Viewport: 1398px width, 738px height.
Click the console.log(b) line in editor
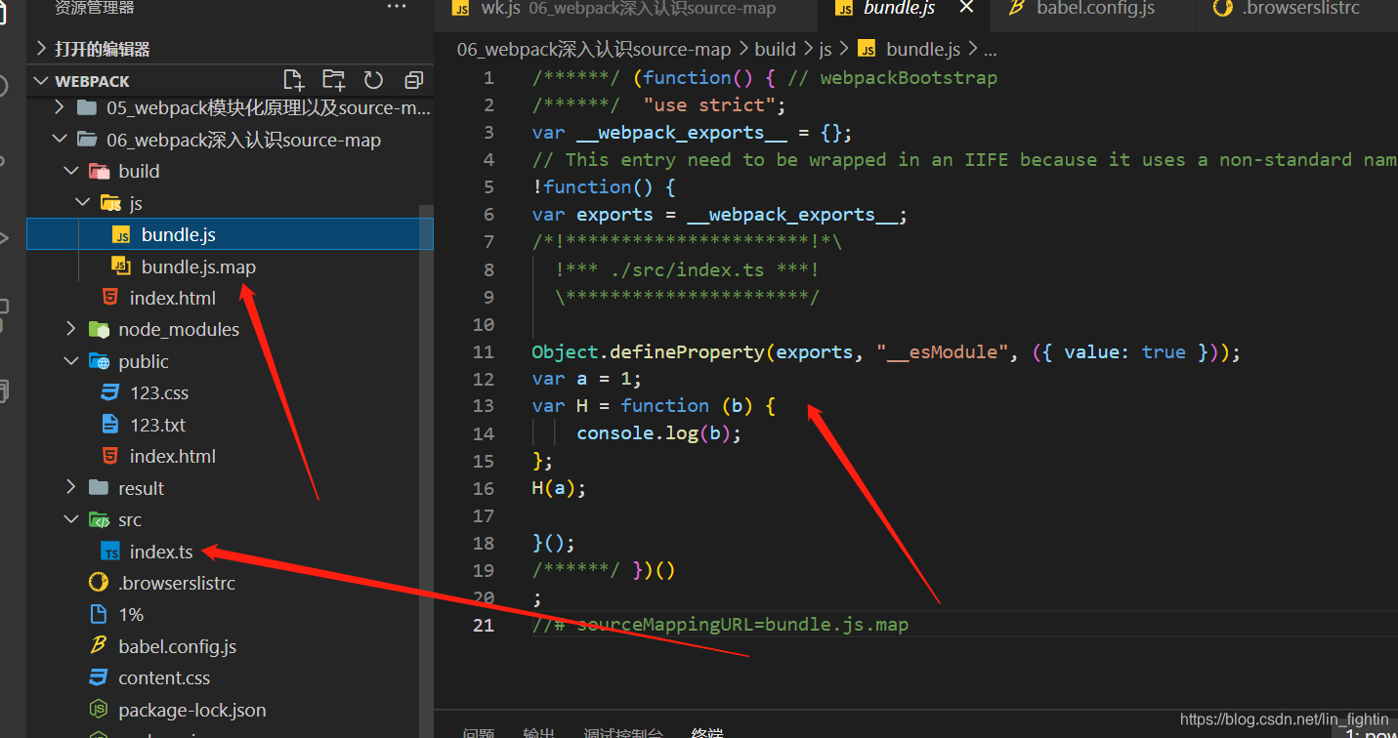[x=659, y=433]
